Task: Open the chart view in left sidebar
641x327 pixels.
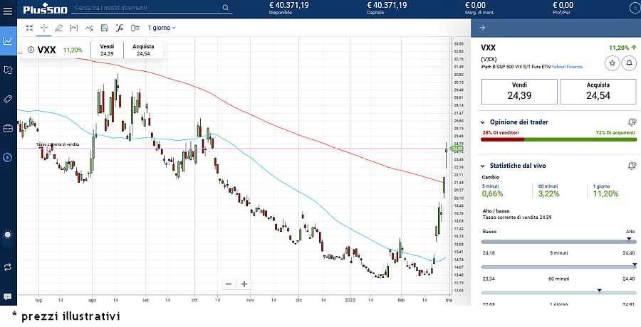Action: click(x=8, y=41)
